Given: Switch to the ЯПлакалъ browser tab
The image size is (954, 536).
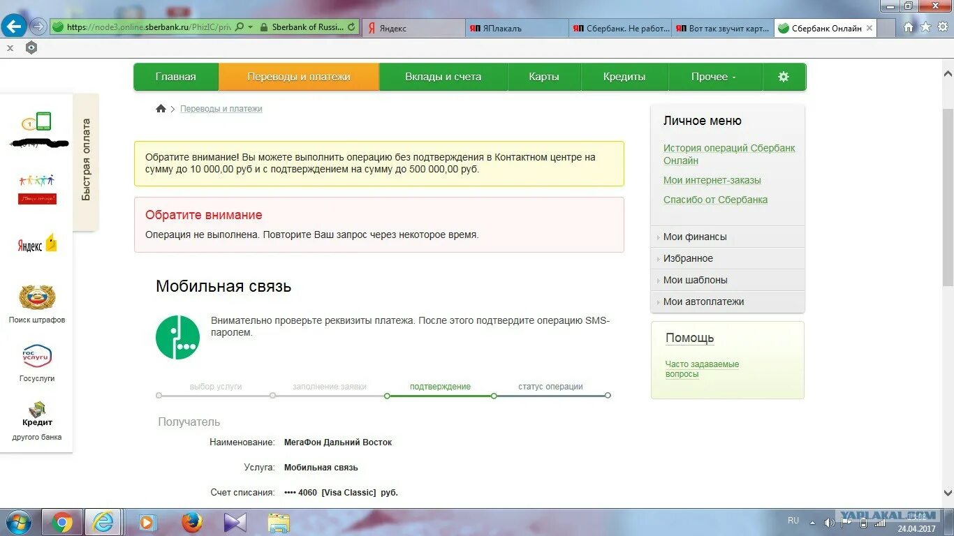Looking at the screenshot, I should (516, 28).
